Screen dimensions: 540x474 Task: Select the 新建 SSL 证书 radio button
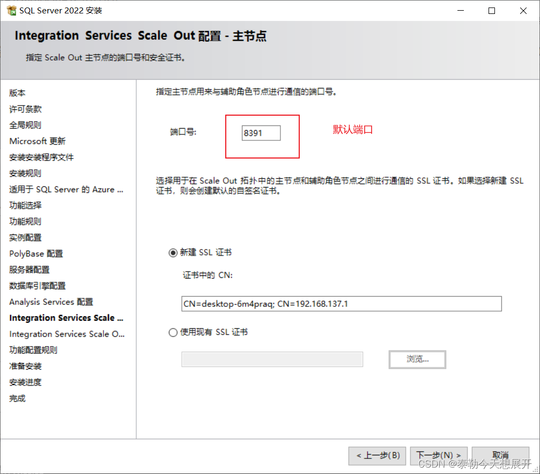173,253
